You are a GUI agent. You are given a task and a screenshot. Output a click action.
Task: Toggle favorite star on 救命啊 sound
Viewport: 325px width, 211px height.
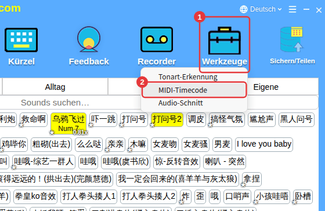(x=21, y=125)
